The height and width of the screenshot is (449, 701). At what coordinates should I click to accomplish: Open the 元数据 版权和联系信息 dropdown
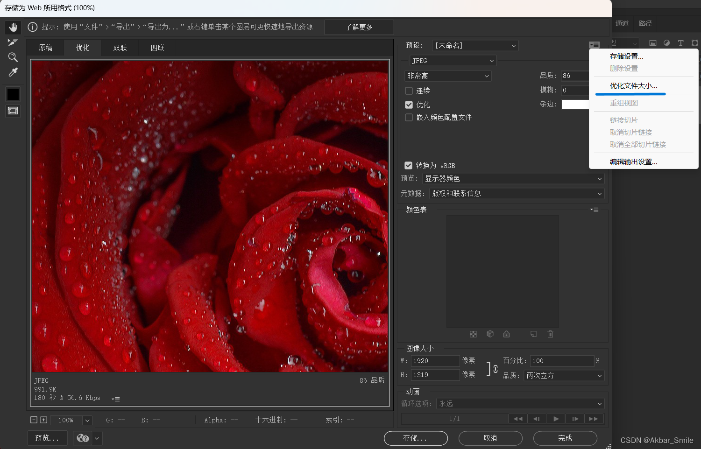pos(517,194)
